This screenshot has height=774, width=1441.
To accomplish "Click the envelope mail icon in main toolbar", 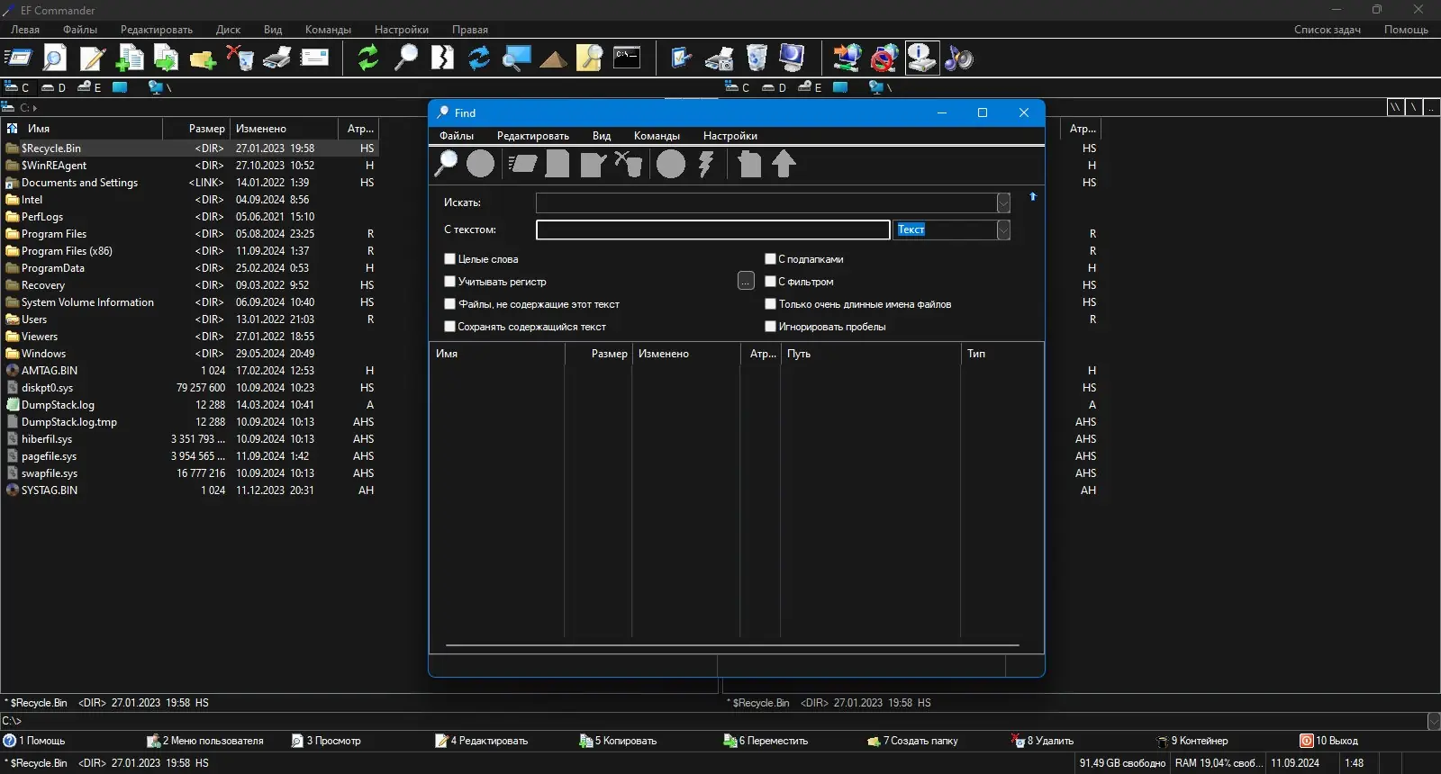I will [314, 58].
